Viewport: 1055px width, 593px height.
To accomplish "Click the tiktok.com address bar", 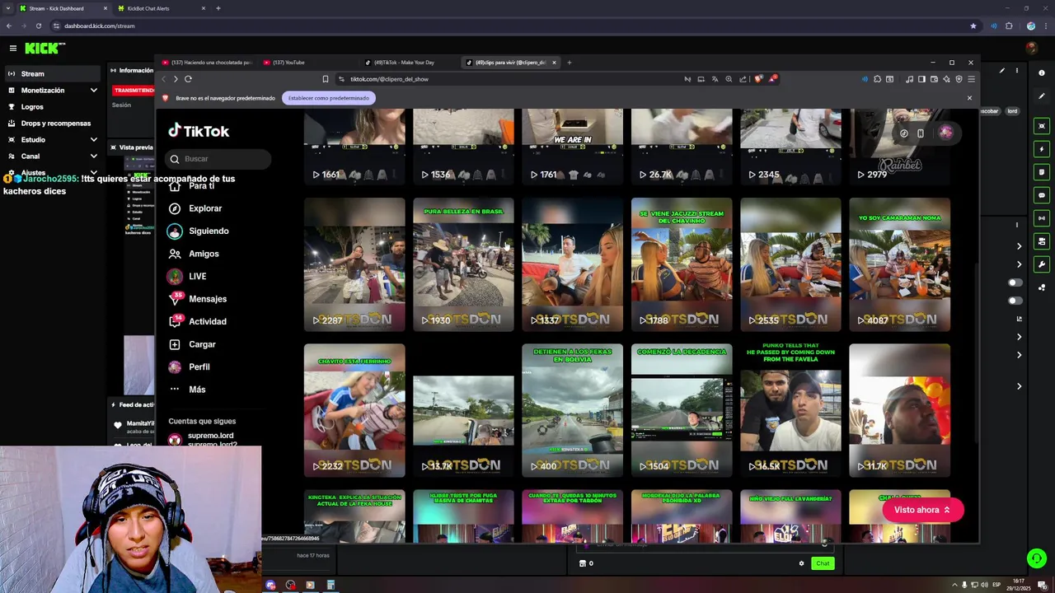I will tap(507, 79).
